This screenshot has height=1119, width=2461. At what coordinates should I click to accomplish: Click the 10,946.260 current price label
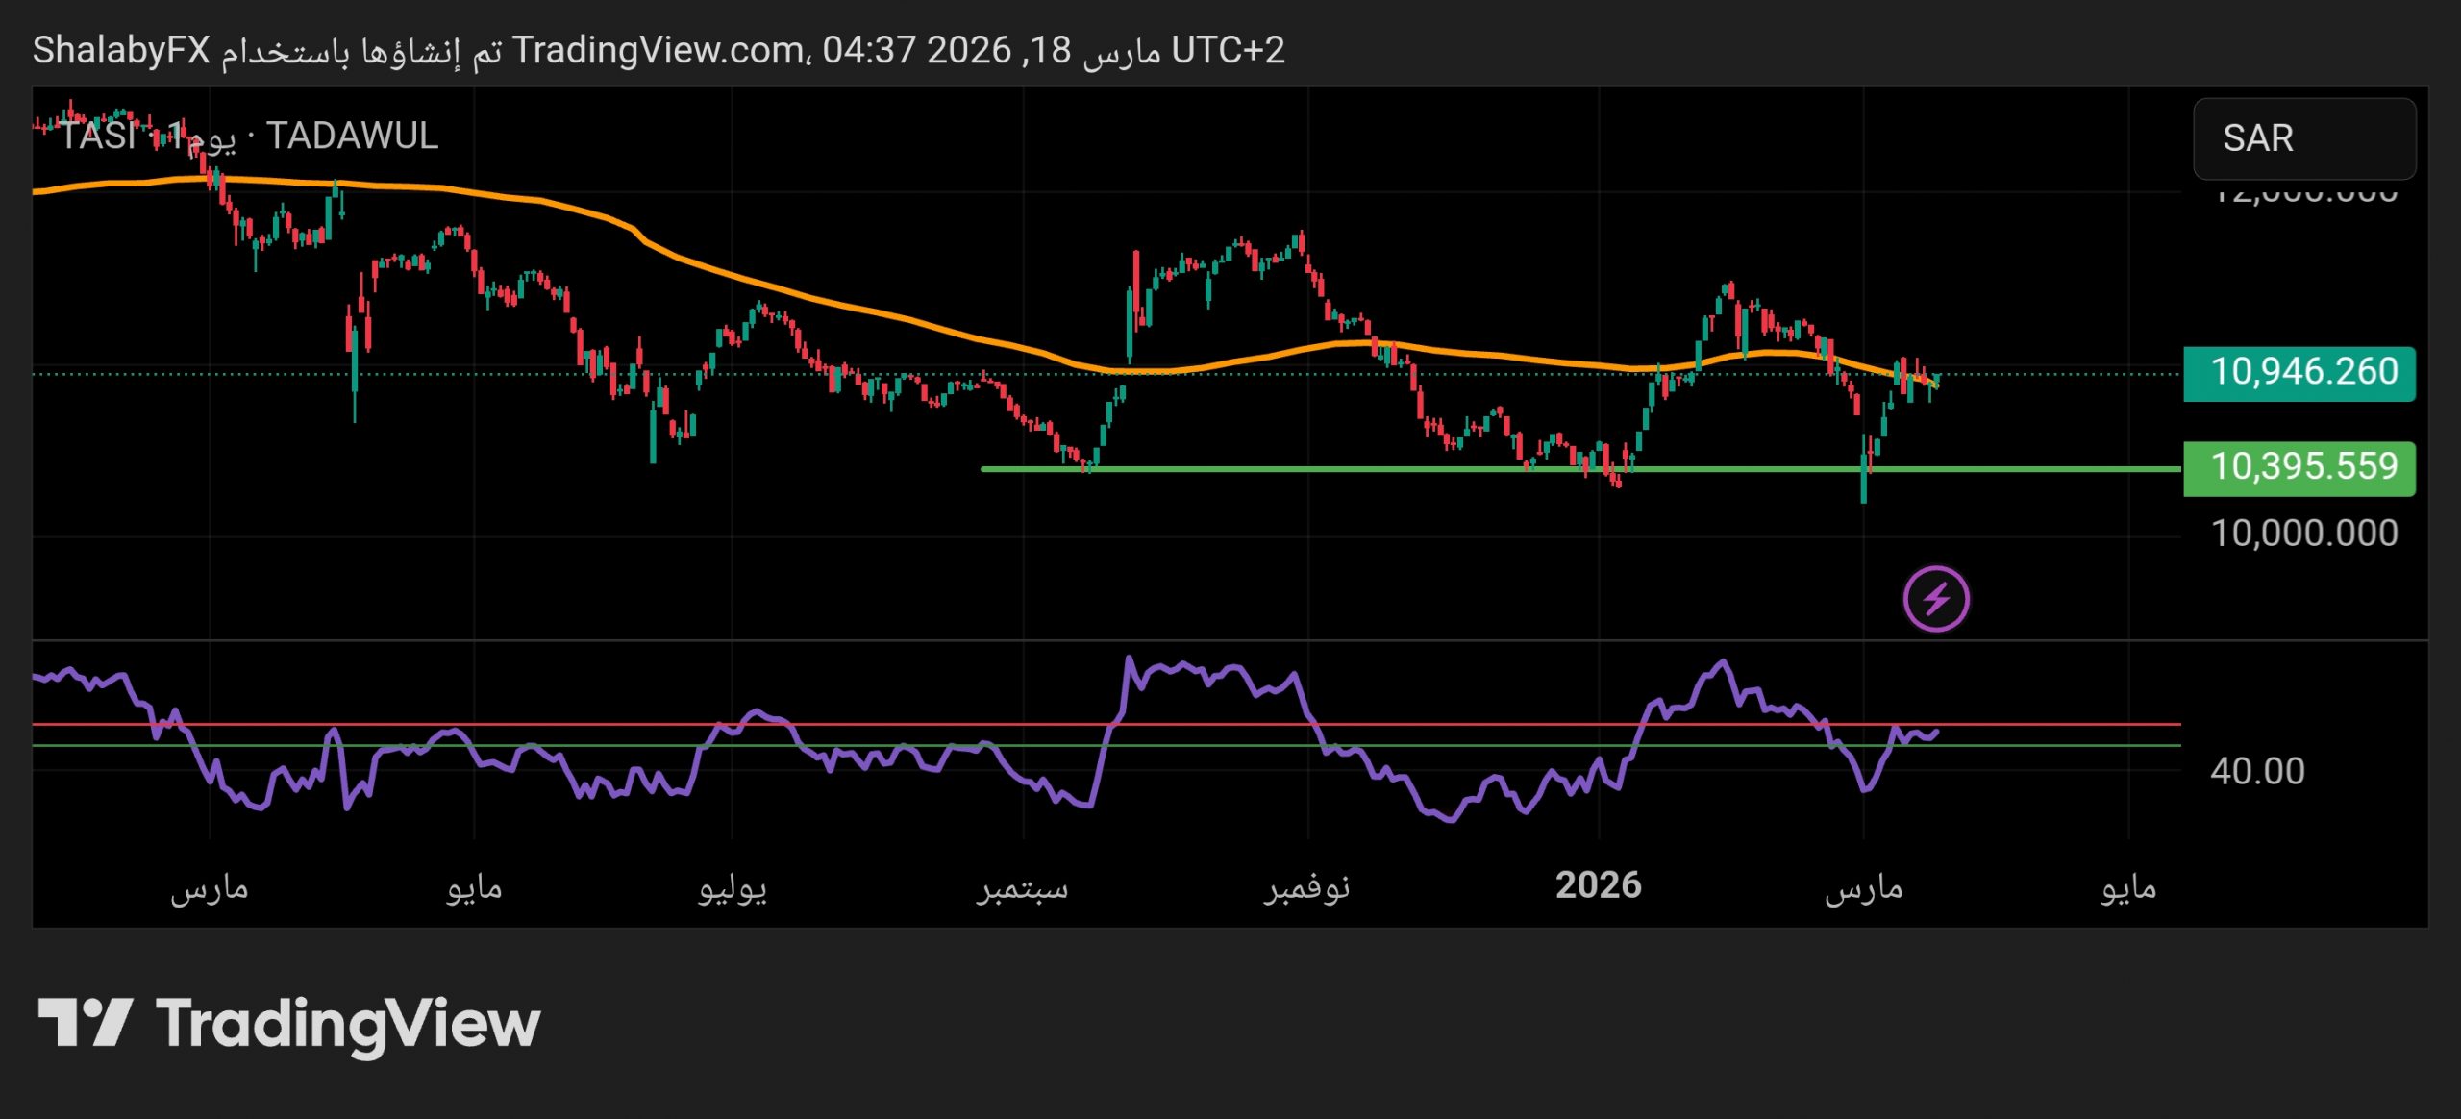pos(2299,373)
